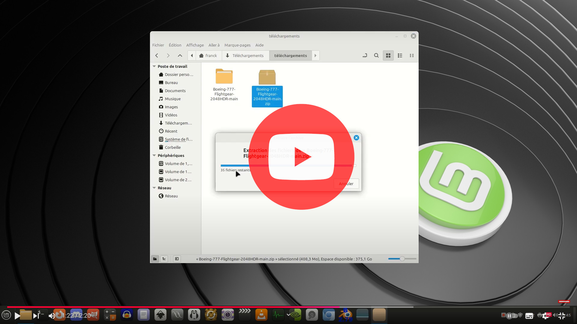Collapse the Poste de travail section

(154, 66)
